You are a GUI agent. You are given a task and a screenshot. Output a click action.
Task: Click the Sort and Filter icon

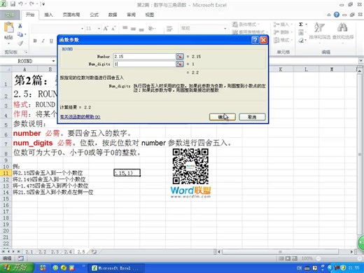(x=319, y=27)
